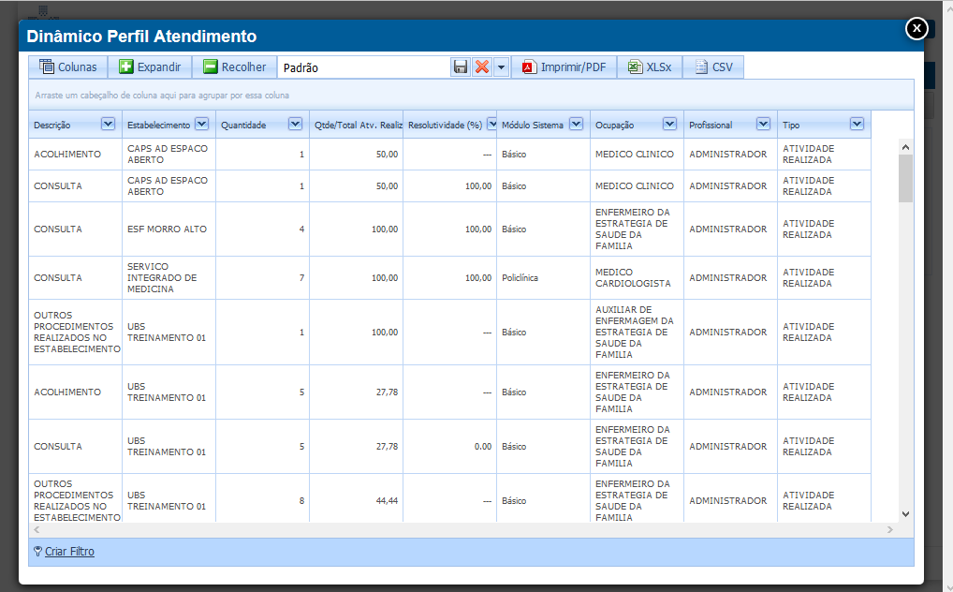This screenshot has width=953, height=592.
Task: Open the Resolutividade (%) column filter dropdown
Action: [x=491, y=125]
